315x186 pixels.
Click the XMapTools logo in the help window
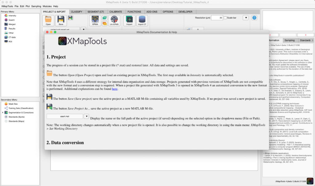(x=82, y=41)
